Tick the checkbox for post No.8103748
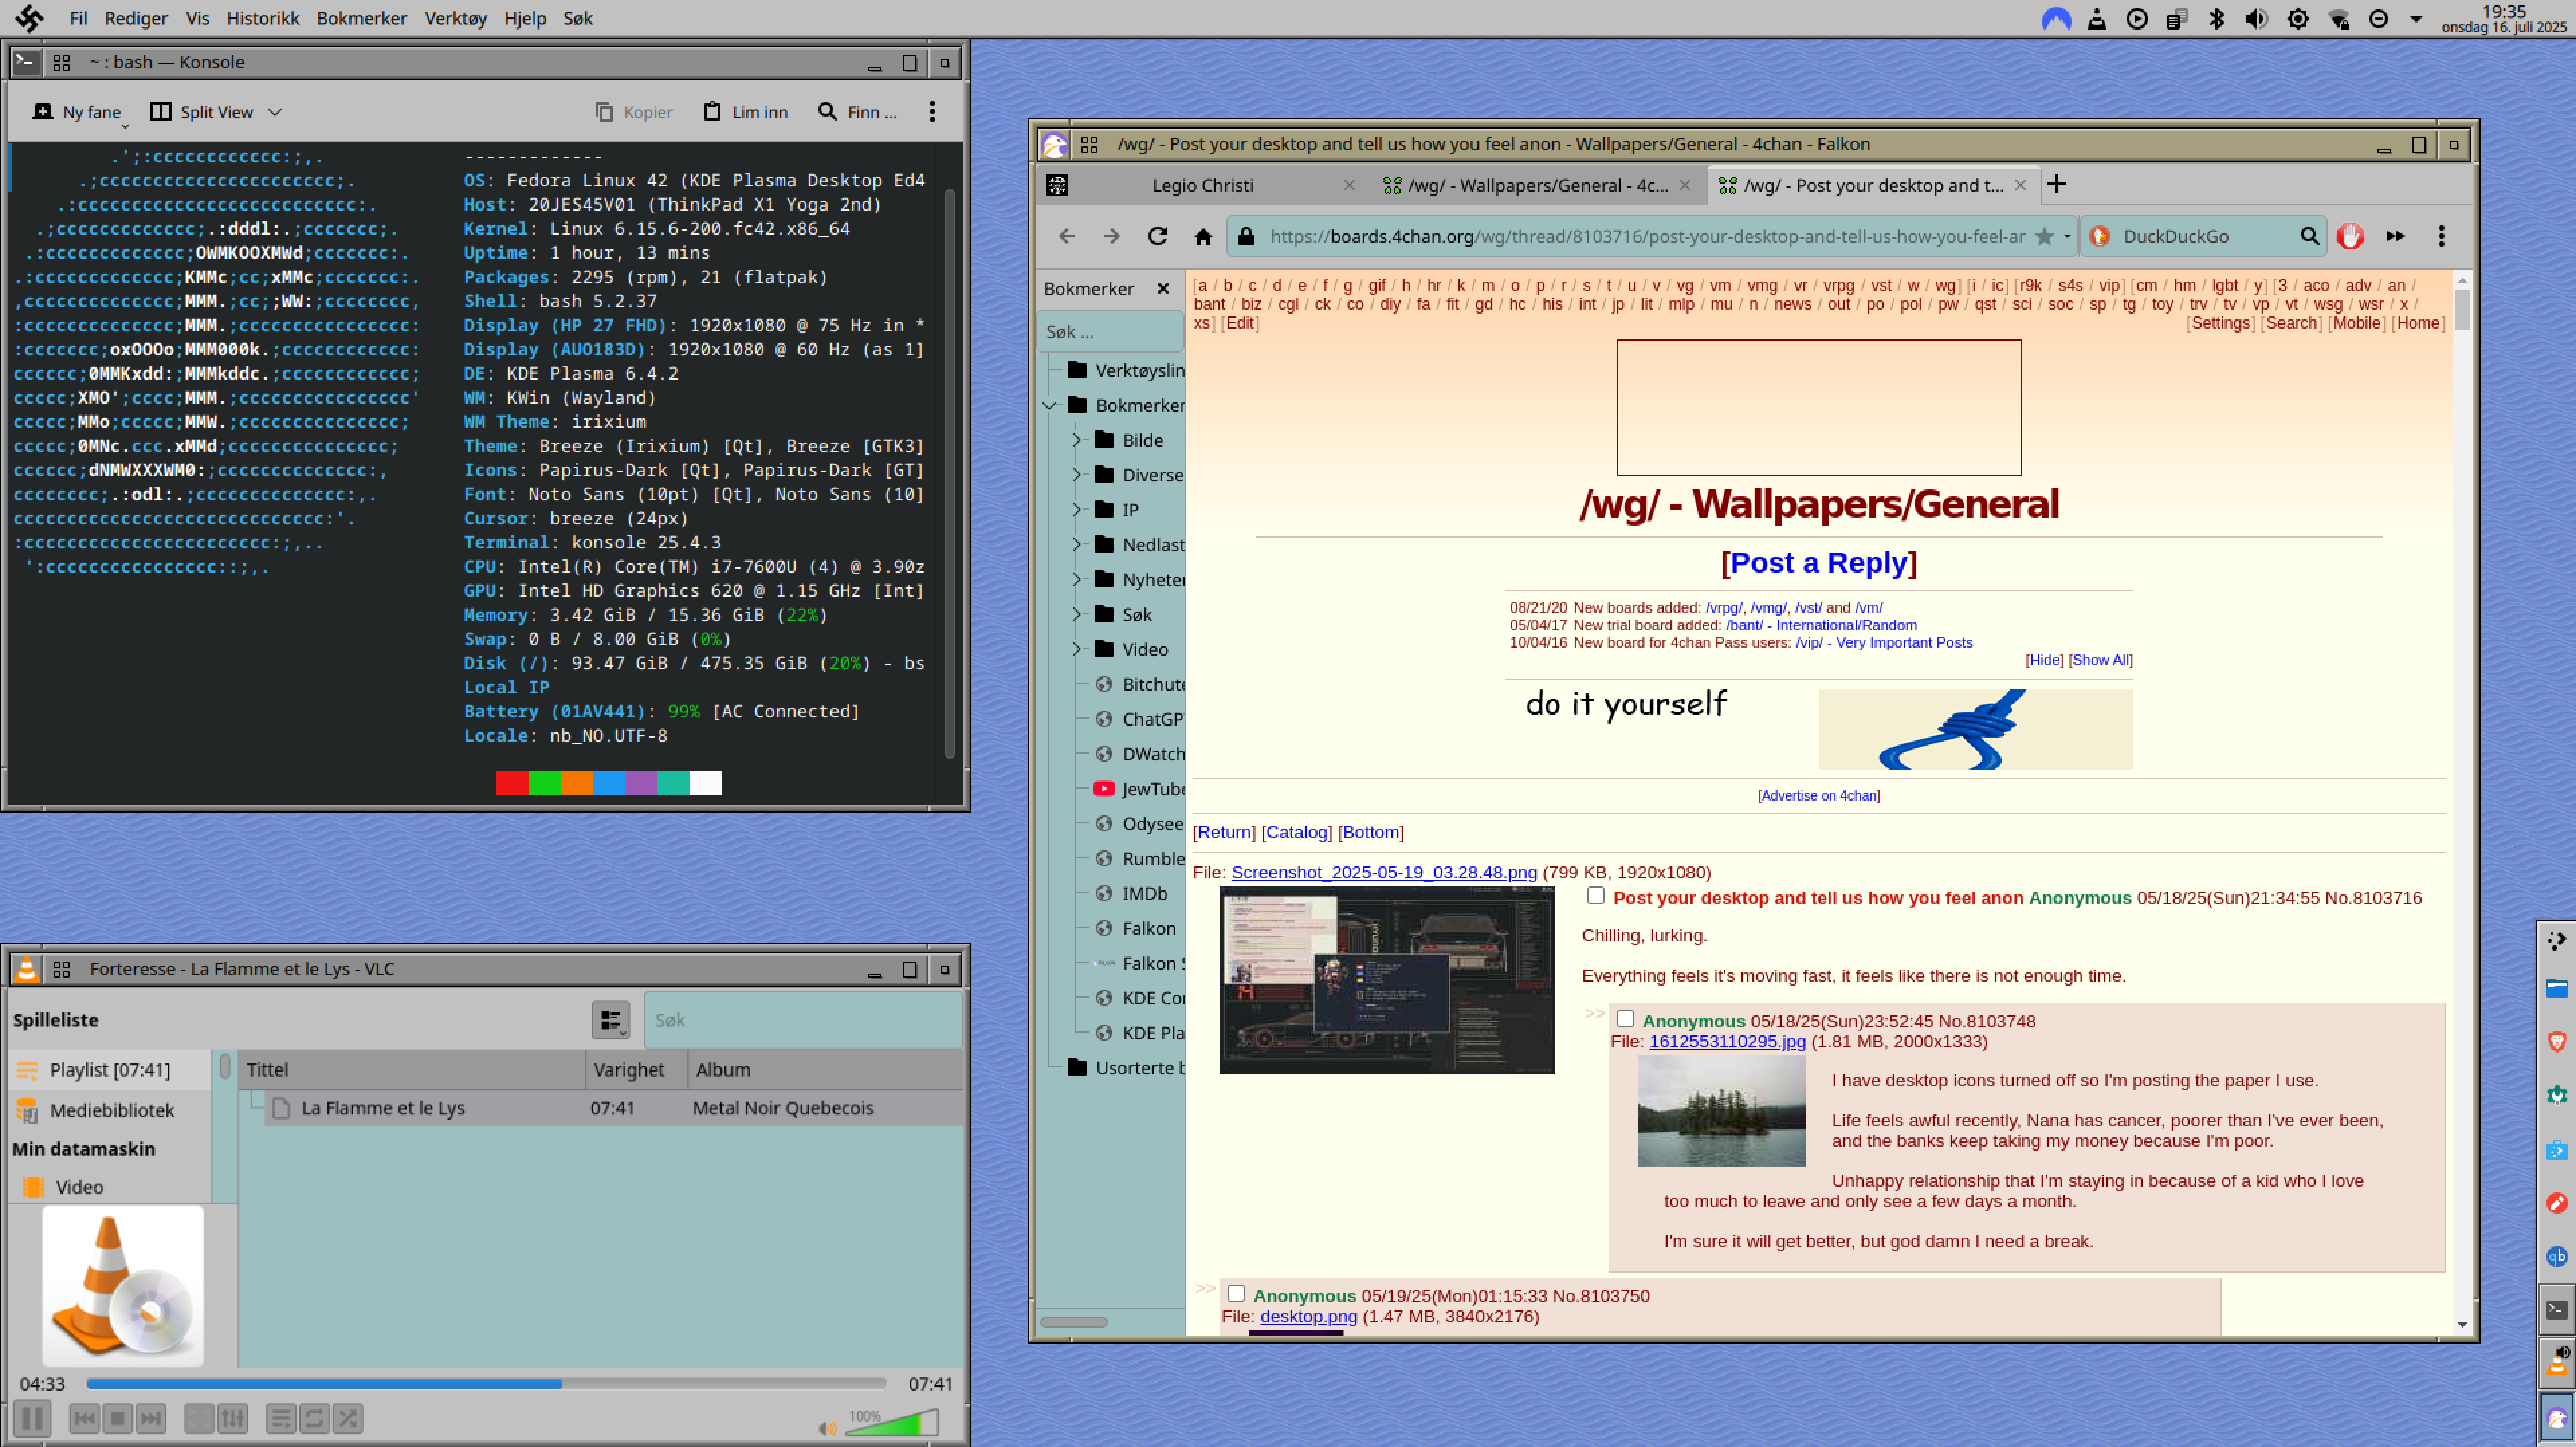The height and width of the screenshot is (1447, 2576). click(x=1625, y=1019)
